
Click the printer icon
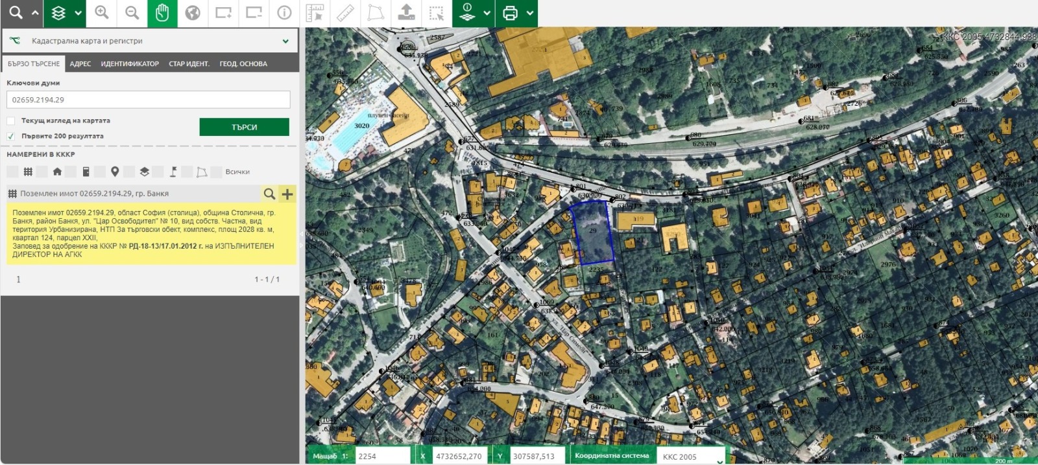point(511,13)
